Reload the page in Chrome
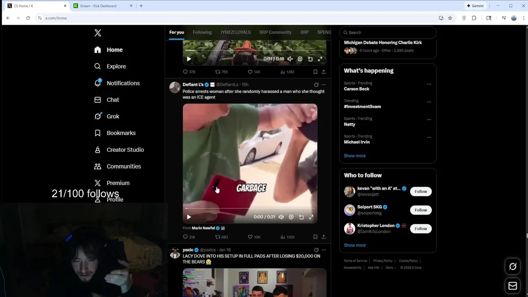The height and width of the screenshot is (297, 528). [x=28, y=18]
